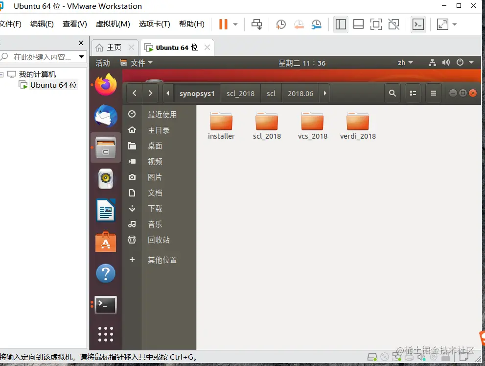Click the send Ctrl+Alt+Del icon in VMware toolbar

[x=256, y=24]
